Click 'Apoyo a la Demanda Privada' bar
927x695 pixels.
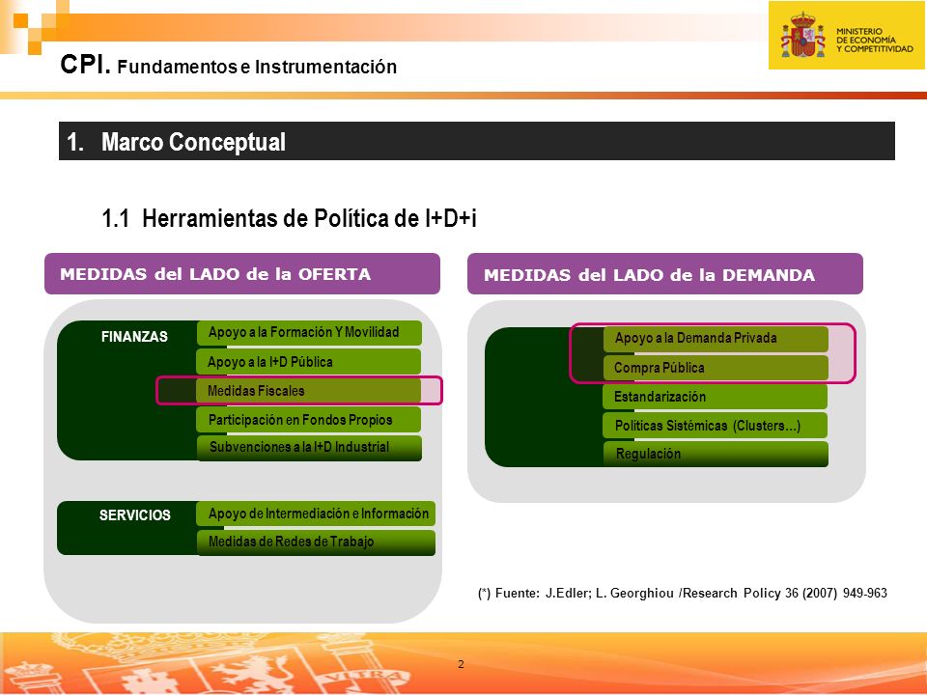tap(716, 339)
